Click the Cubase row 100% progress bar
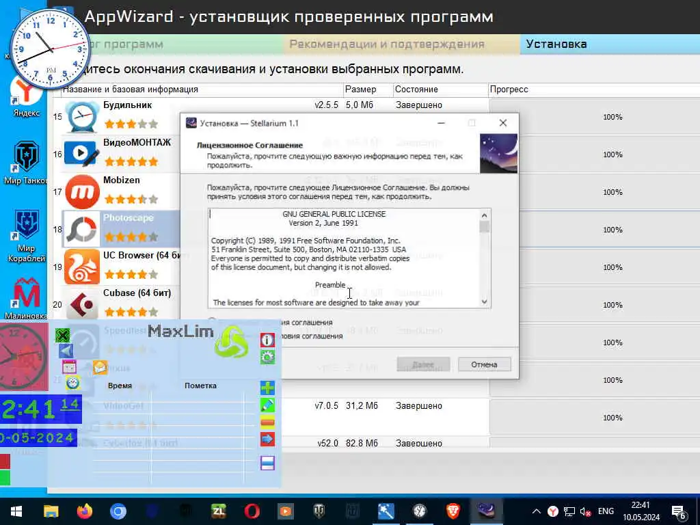 tap(595, 305)
